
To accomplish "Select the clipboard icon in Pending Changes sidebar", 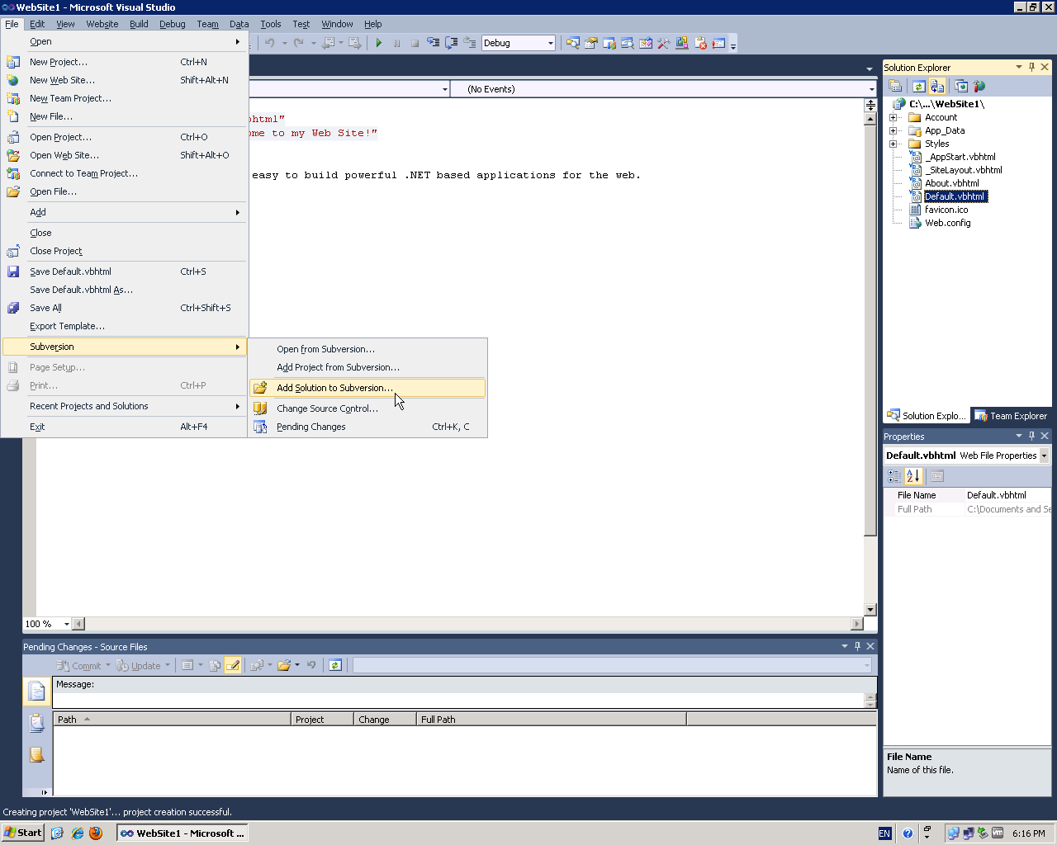I will (36, 723).
